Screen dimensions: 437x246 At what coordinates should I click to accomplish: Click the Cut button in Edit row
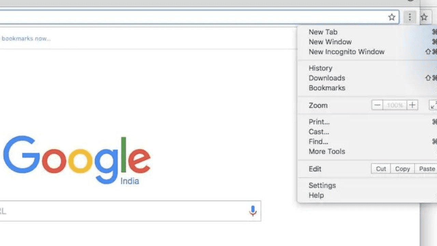coord(381,169)
